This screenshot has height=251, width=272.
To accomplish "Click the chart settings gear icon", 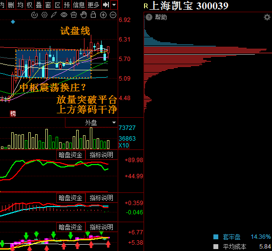I will (x=44, y=15).
